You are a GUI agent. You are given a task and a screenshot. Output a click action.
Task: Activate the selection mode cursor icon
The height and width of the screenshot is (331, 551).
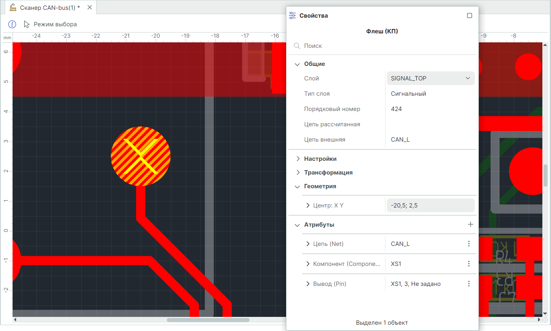point(27,24)
